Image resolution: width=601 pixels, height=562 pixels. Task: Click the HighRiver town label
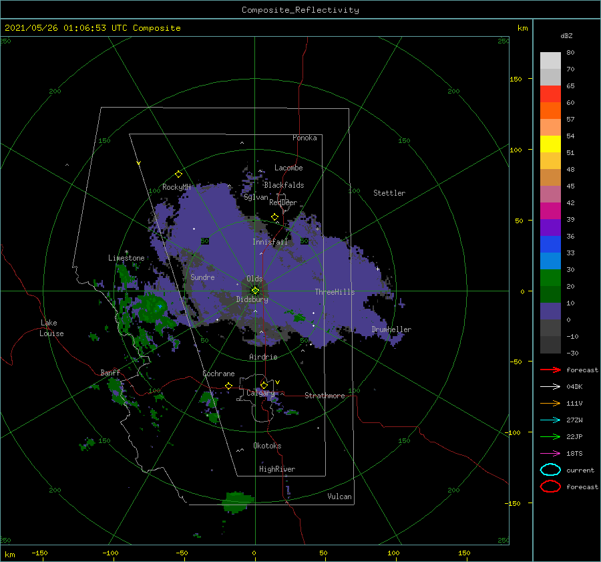tap(277, 469)
